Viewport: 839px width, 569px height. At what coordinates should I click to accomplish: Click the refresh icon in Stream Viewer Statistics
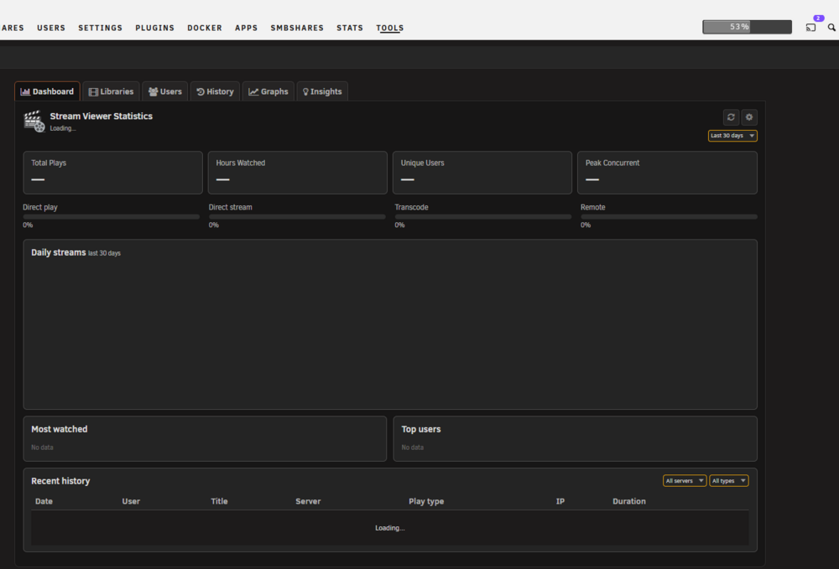pos(731,117)
